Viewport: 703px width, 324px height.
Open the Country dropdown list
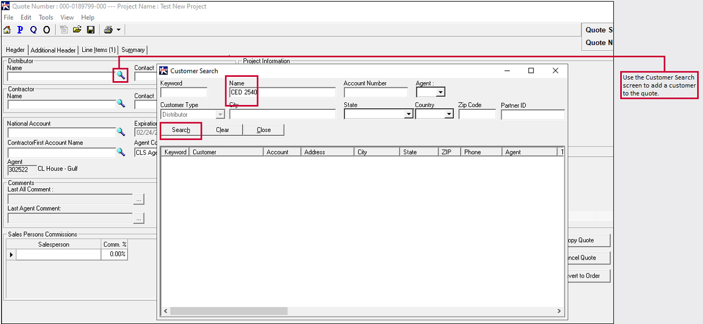click(449, 114)
